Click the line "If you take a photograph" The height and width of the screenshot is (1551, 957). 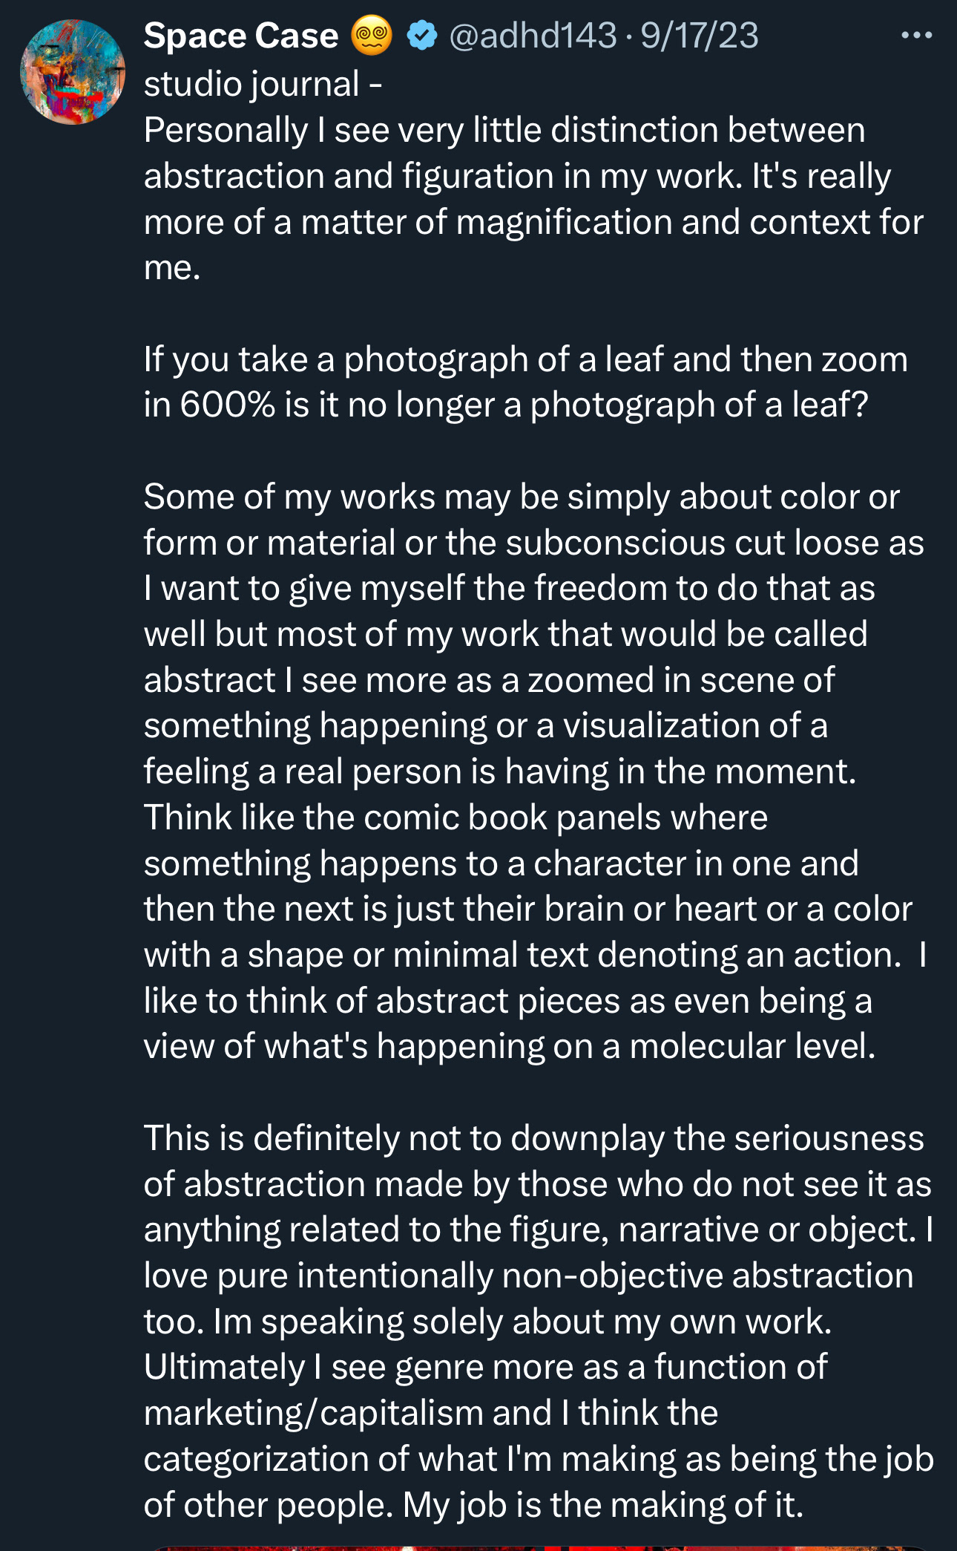pyautogui.click(x=525, y=359)
